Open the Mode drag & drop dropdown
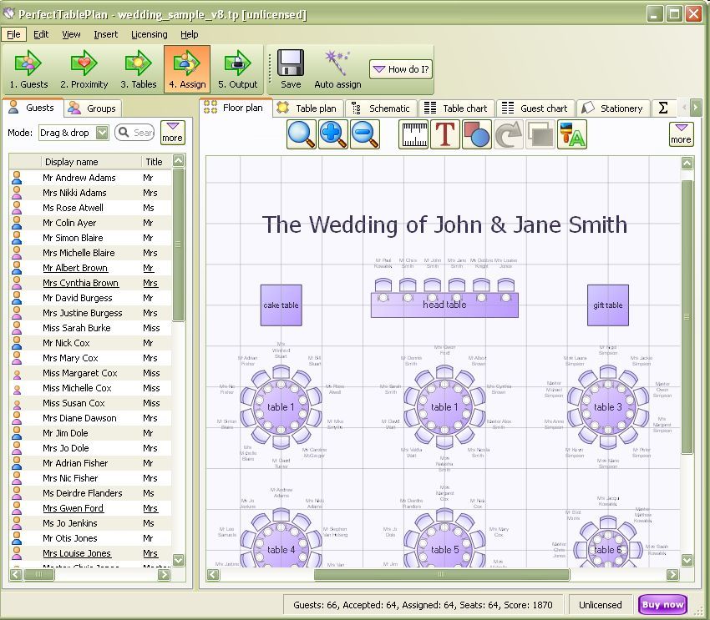 pos(74,133)
